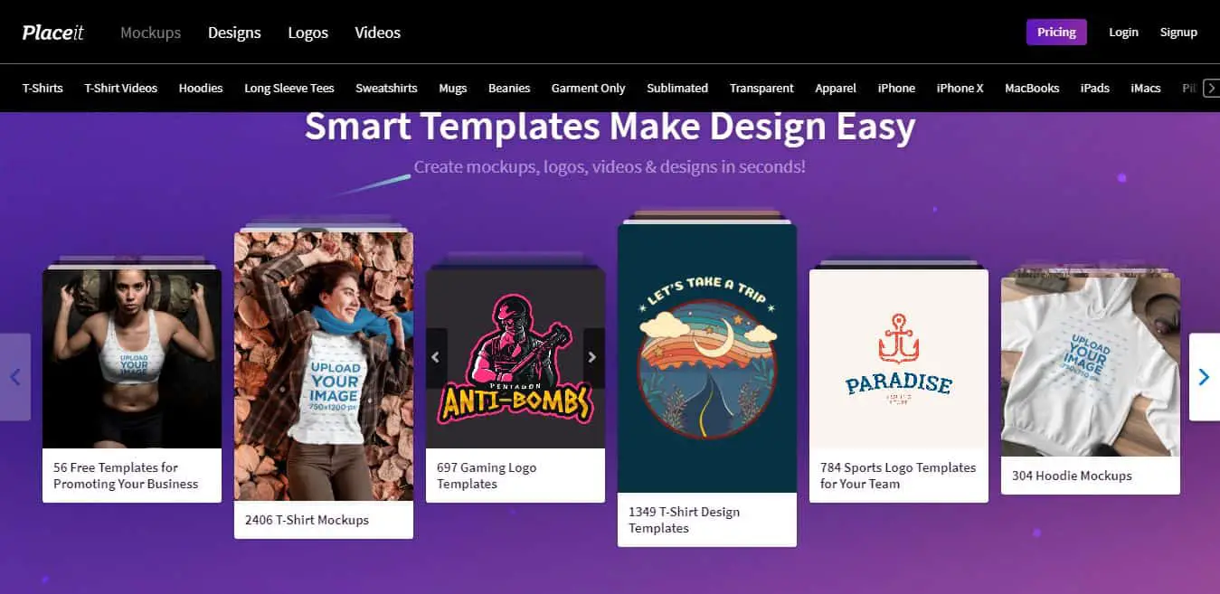Select the MacBooks category
The height and width of the screenshot is (594, 1220).
(1032, 88)
